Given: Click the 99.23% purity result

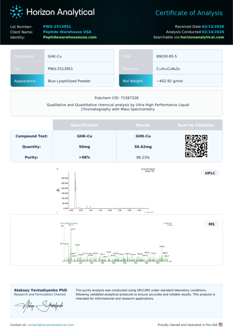Looking at the screenshot, I should (x=143, y=158).
